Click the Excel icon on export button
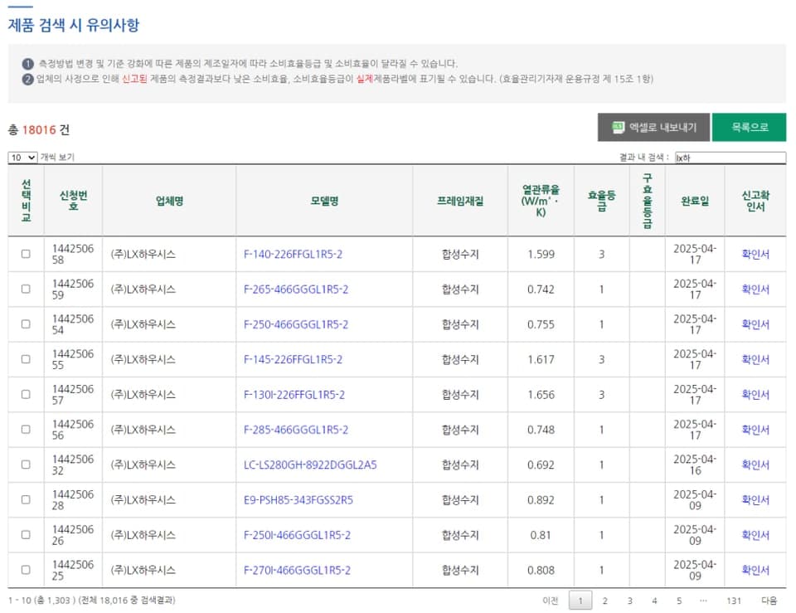The width and height of the screenshot is (796, 613). pyautogui.click(x=617, y=127)
